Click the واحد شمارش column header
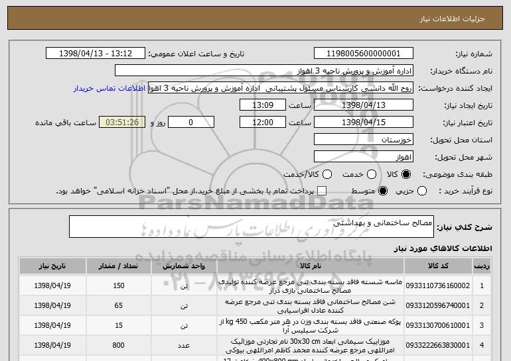 [x=184, y=266]
